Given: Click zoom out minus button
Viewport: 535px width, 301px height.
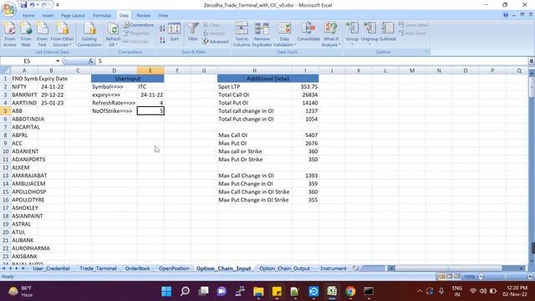Looking at the screenshot, I should point(481,277).
